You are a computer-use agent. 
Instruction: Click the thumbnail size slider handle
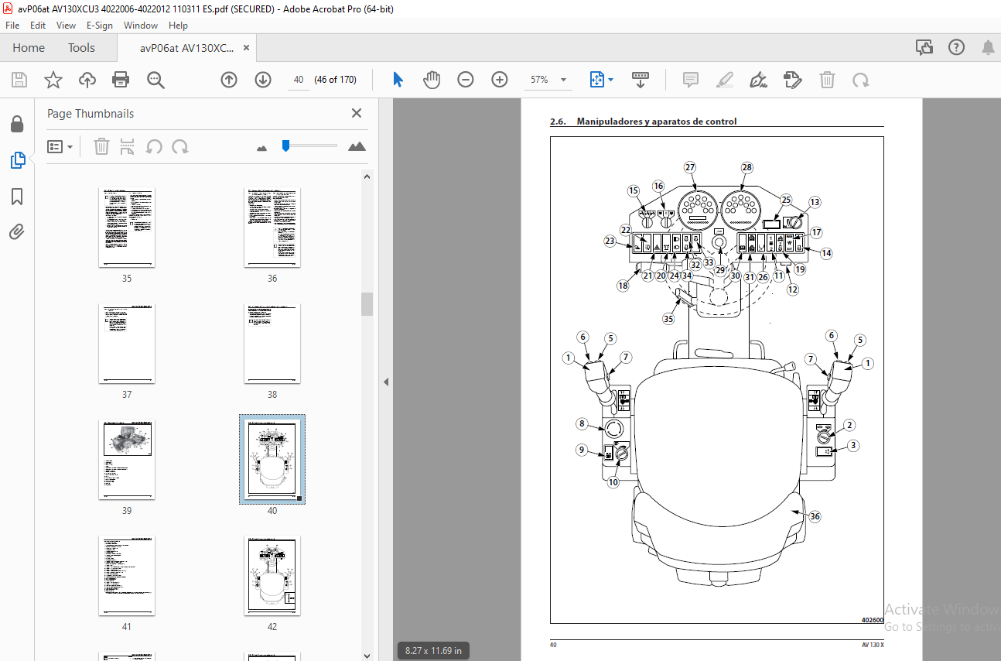point(285,145)
